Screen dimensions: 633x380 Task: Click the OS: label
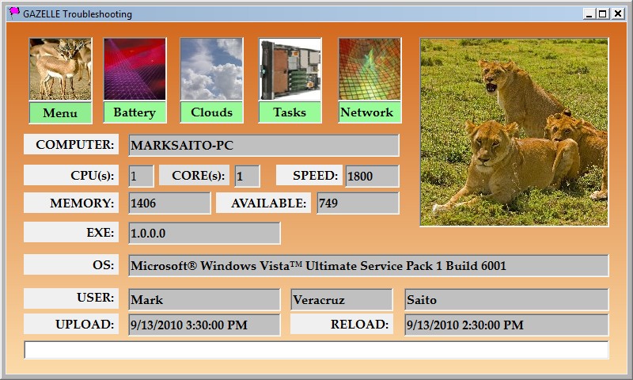[71, 264]
